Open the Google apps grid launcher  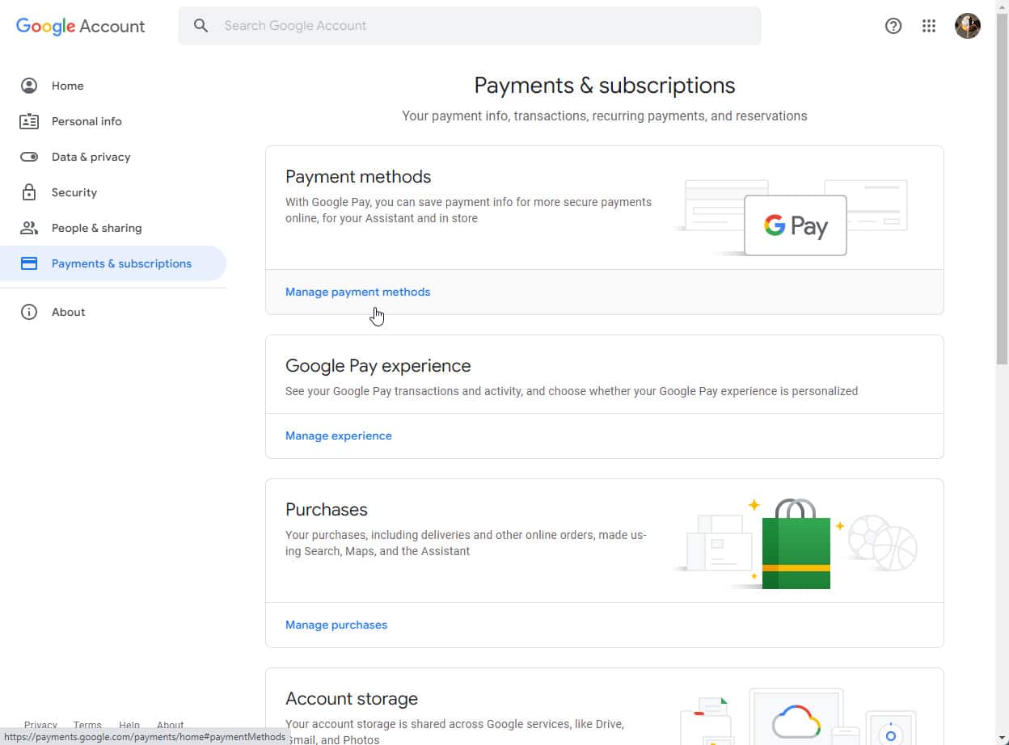929,26
